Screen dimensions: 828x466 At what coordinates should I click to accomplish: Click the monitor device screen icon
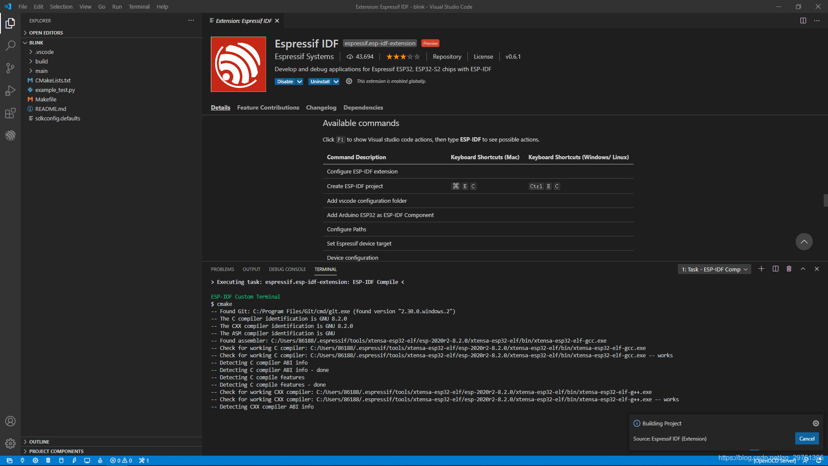(x=87, y=460)
